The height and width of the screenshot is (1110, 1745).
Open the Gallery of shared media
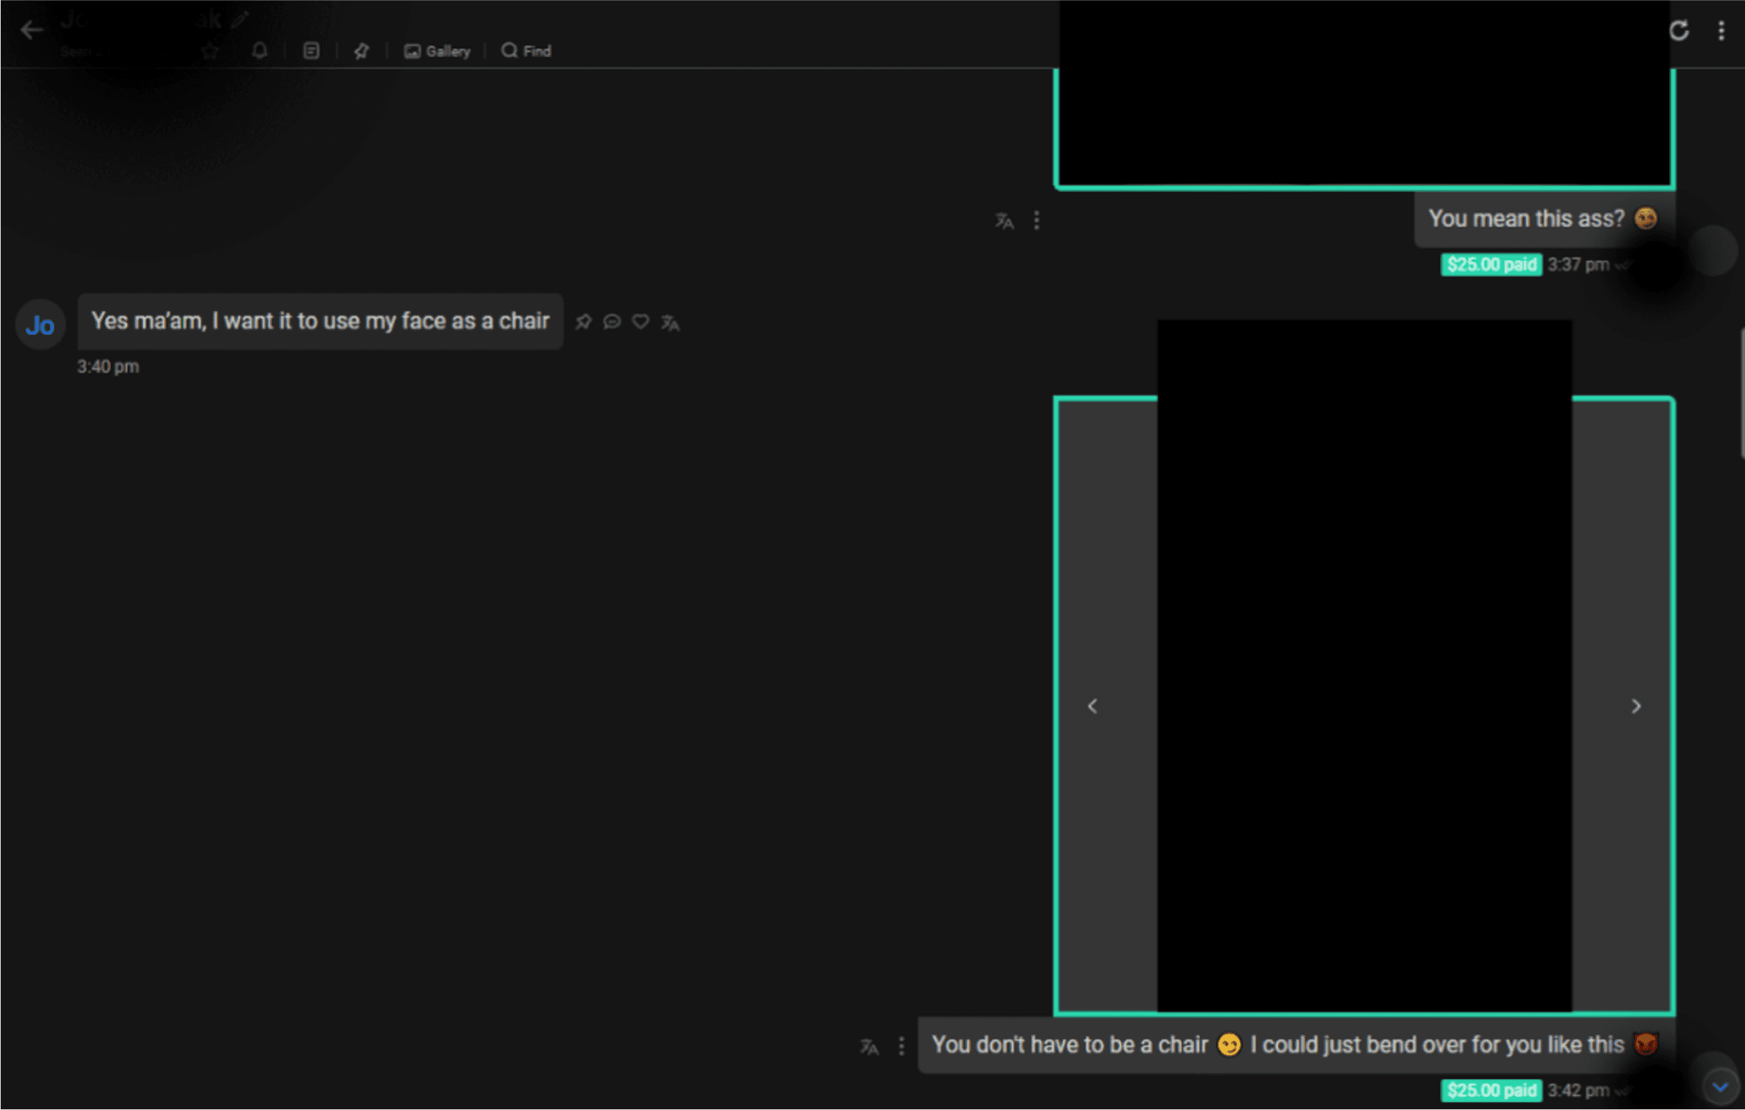tap(437, 51)
